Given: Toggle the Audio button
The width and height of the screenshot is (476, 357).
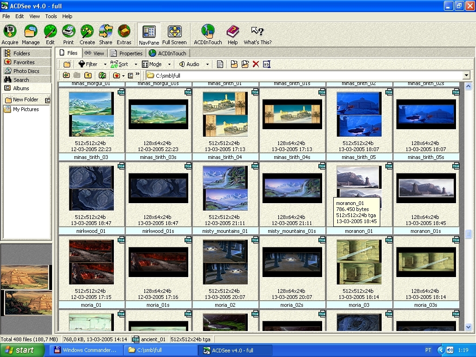Looking at the screenshot, I should click(x=189, y=64).
